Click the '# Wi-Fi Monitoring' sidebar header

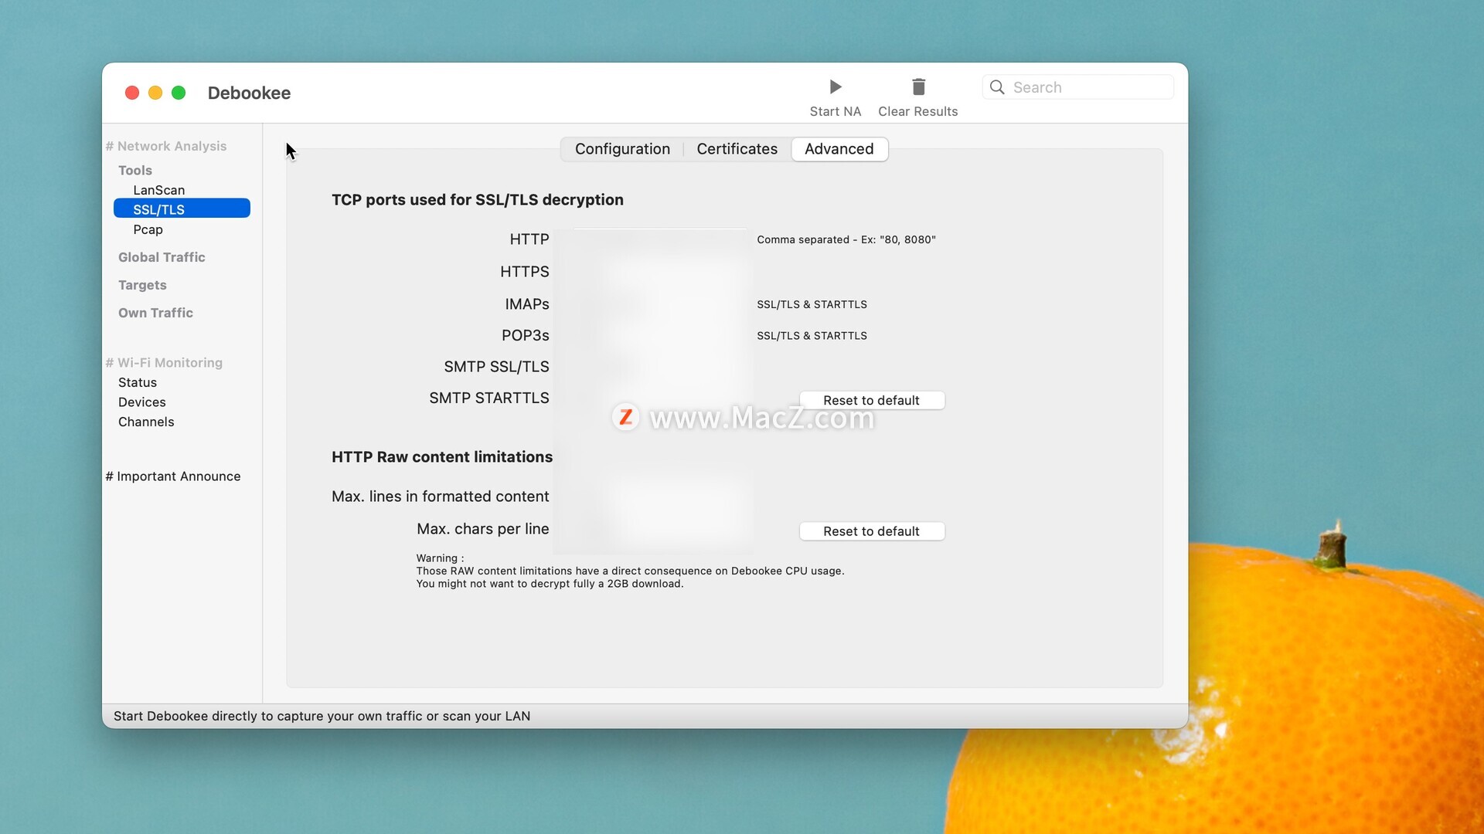164,362
